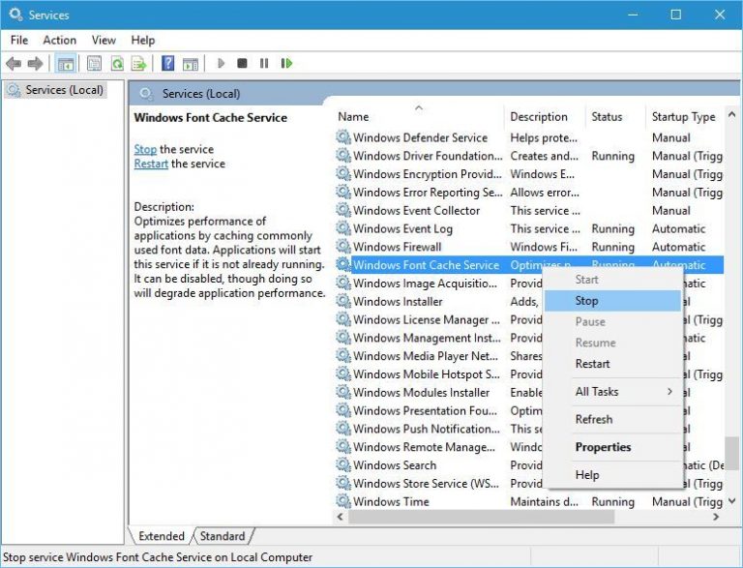Click gear icon next to Windows Defender Service
The width and height of the screenshot is (743, 568).
[x=343, y=137]
